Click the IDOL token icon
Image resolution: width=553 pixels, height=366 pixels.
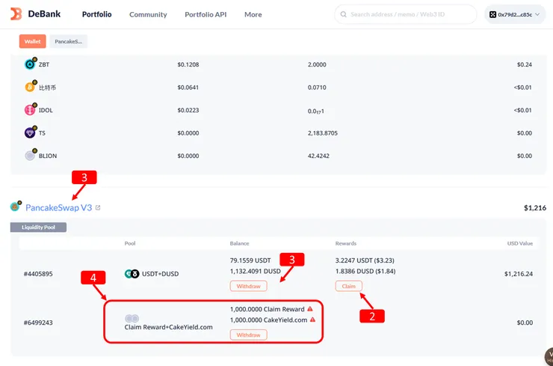pos(30,110)
